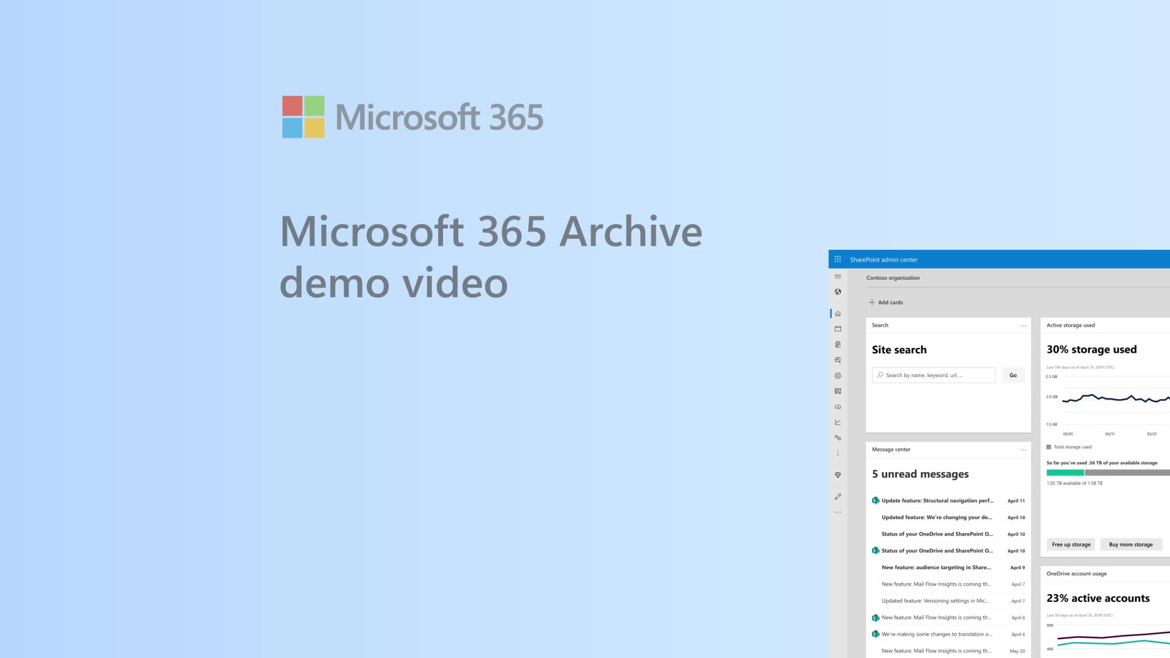
Task: Open the app launcher waffle icon
Action: pos(837,259)
